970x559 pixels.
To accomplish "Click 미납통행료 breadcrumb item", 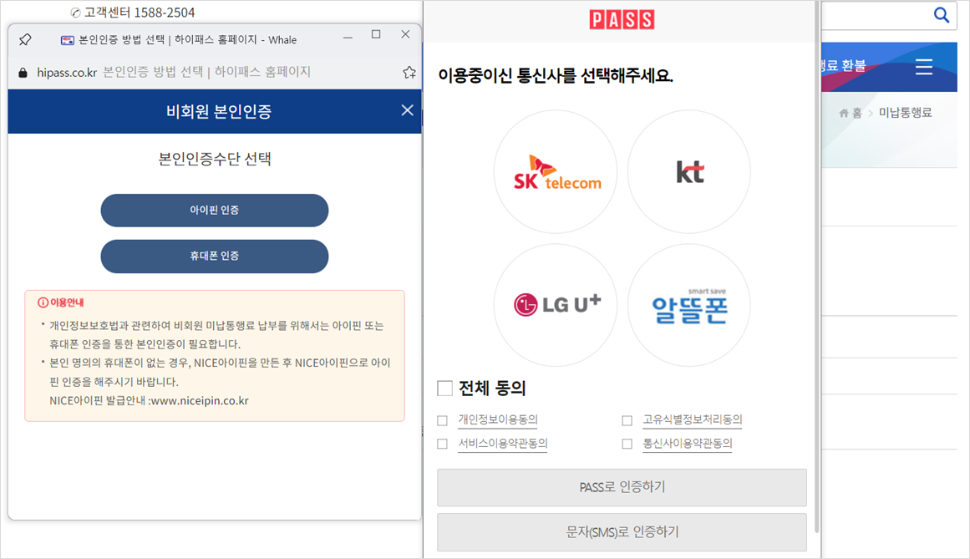I will [905, 113].
